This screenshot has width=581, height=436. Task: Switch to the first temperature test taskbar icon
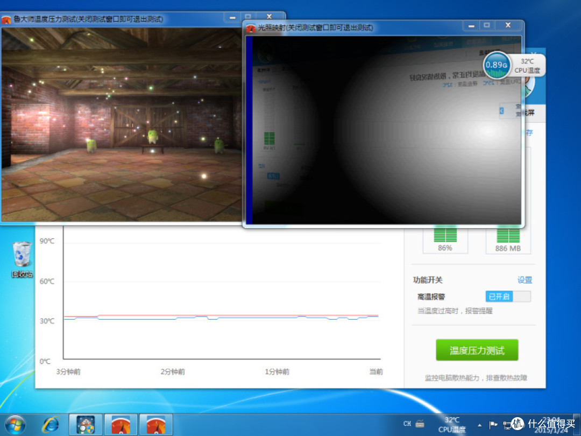pyautogui.click(x=121, y=425)
